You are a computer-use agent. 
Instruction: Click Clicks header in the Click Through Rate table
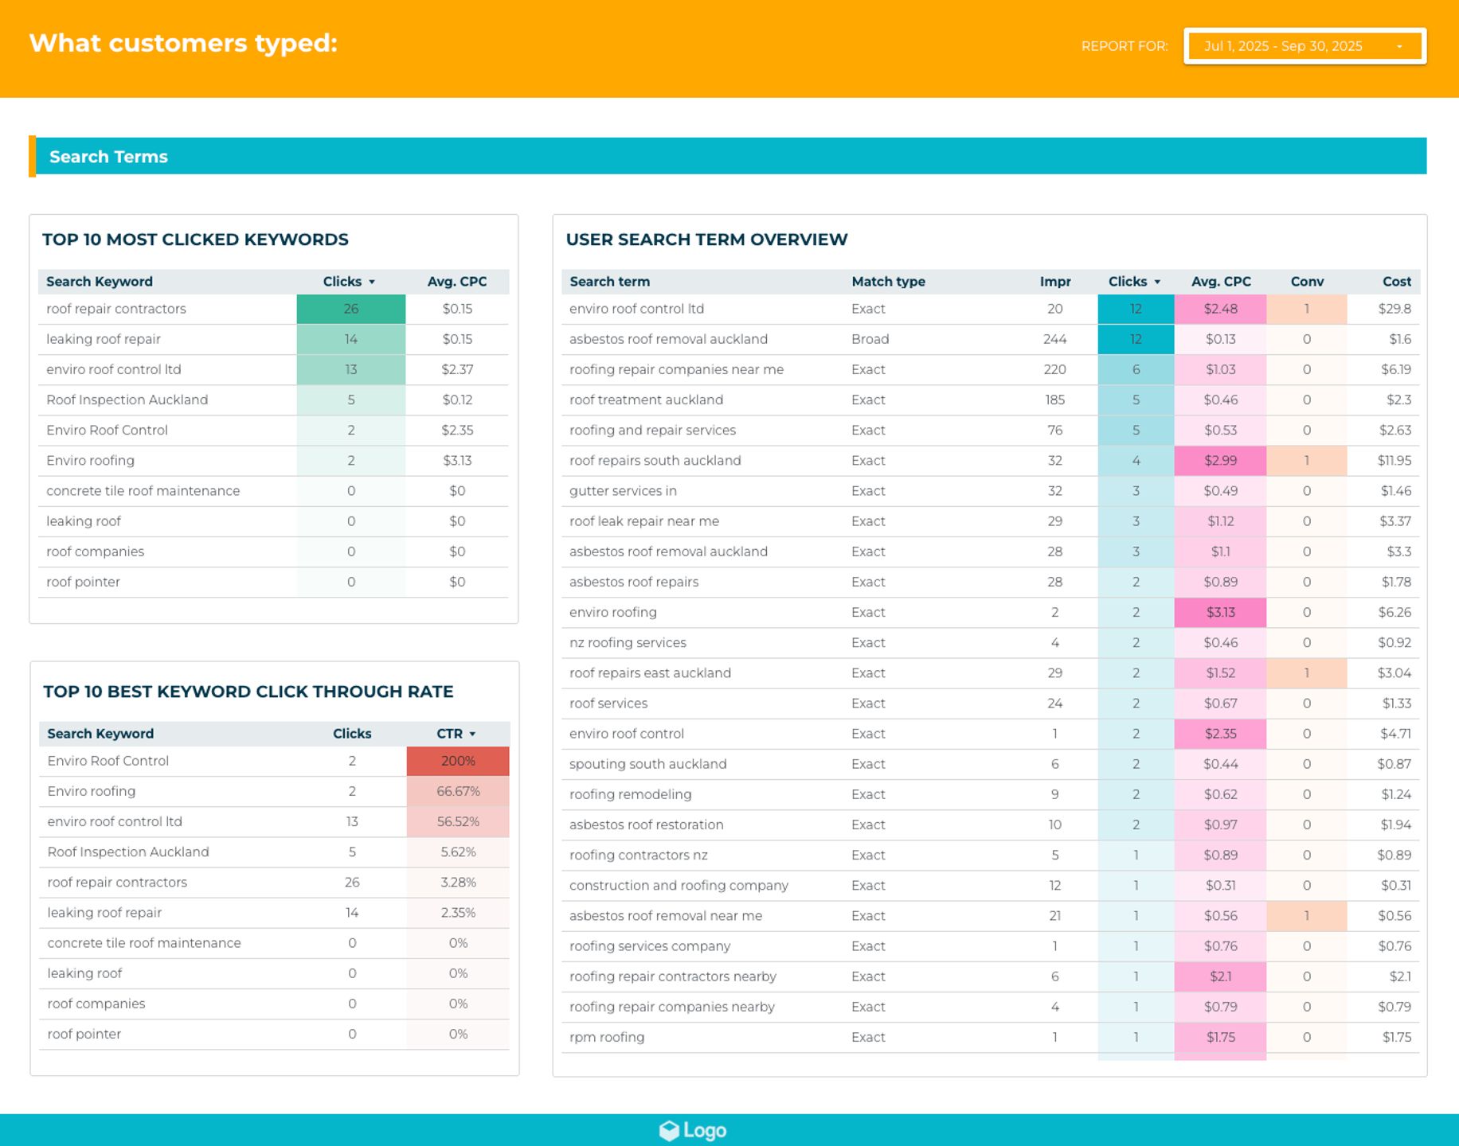[352, 734]
